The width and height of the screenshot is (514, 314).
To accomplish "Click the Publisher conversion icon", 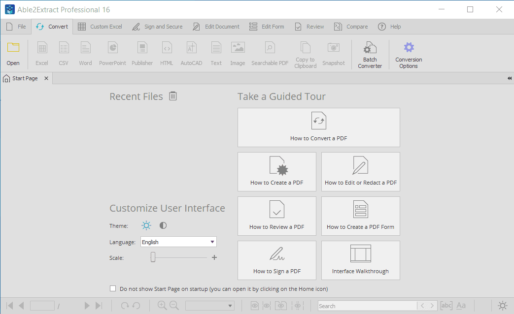I will coord(142,48).
